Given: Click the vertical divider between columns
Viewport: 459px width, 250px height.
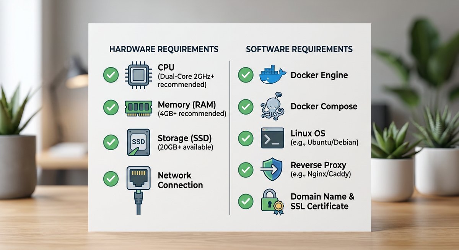Looking at the screenshot, I should click(x=229, y=134).
